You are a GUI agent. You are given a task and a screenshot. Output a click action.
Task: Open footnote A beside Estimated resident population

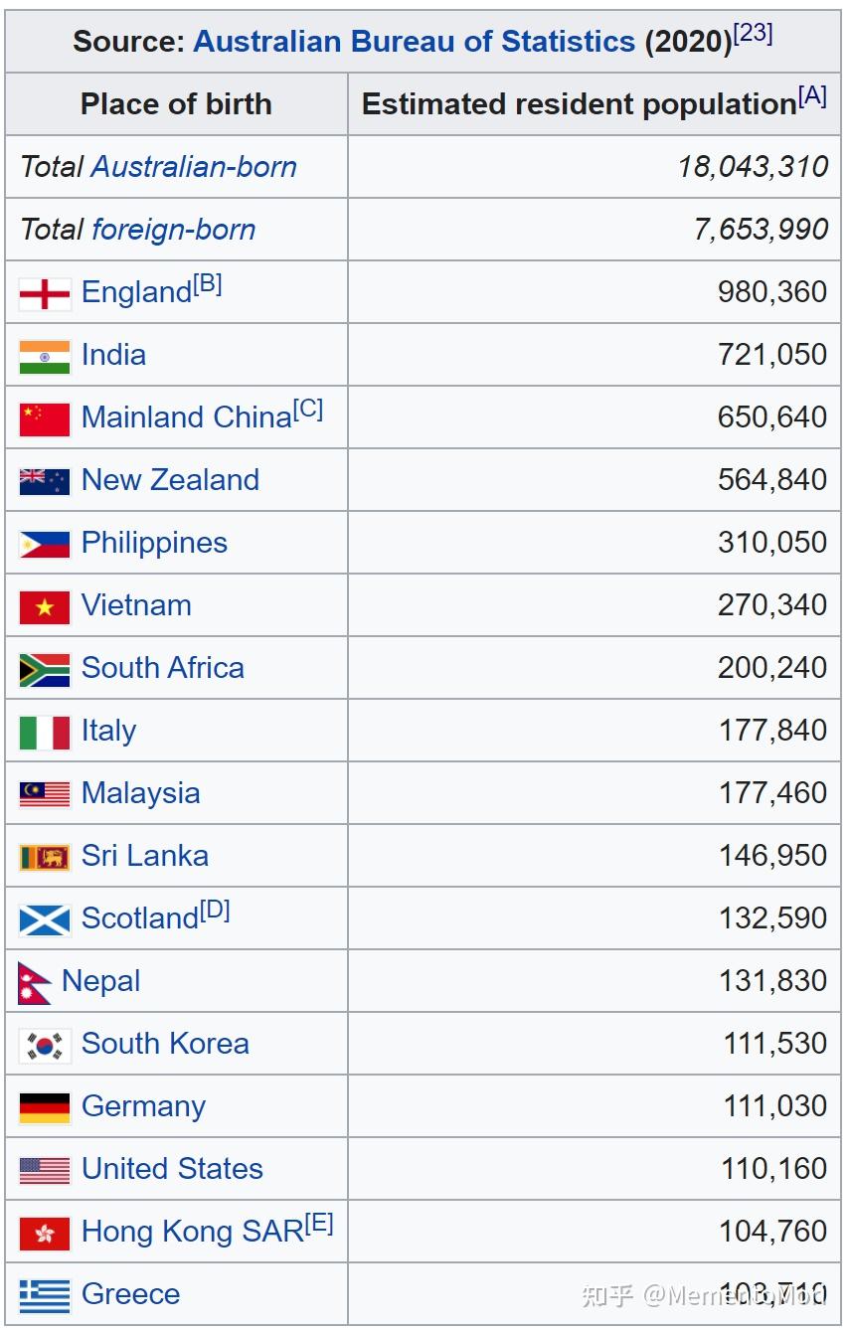[812, 95]
